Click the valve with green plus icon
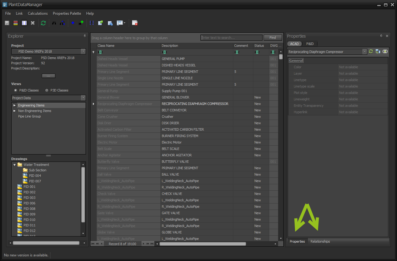The image size is (397, 261). pyautogui.click(x=81, y=23)
